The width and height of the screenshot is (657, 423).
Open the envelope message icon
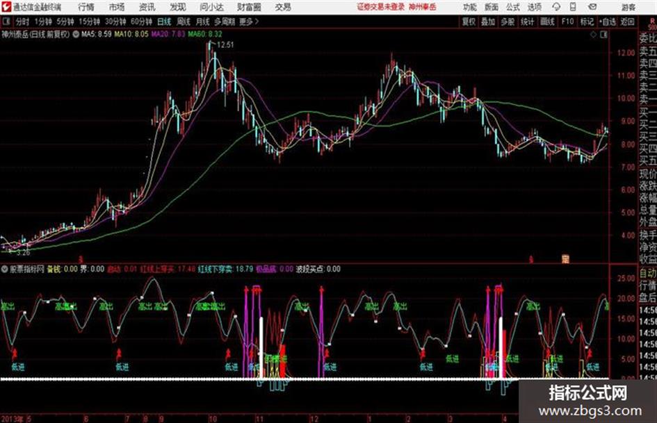(592, 7)
